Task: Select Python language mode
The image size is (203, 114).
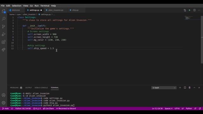Action: [x=189, y=109]
